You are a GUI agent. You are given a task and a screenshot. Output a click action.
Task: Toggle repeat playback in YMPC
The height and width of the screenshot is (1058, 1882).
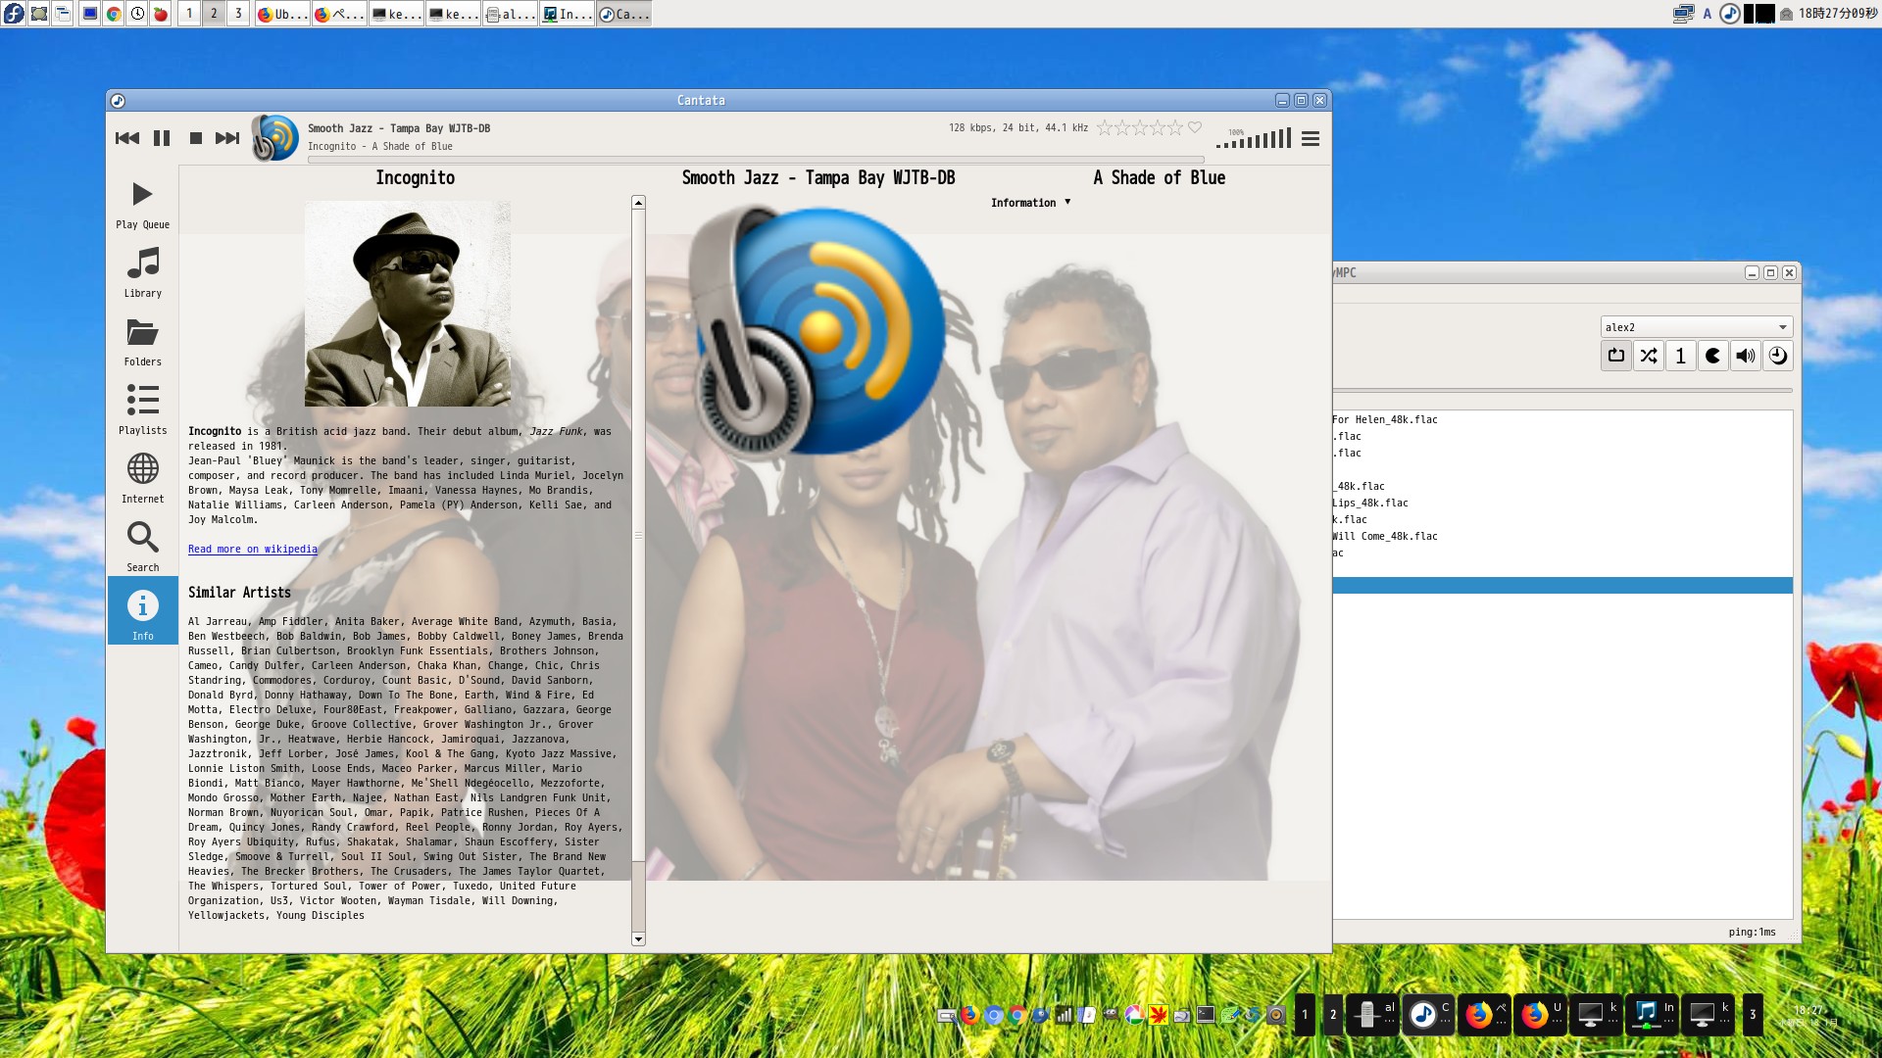(1615, 356)
